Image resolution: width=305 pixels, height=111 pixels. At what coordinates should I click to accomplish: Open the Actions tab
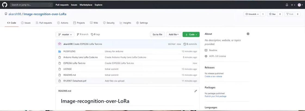[63, 23]
